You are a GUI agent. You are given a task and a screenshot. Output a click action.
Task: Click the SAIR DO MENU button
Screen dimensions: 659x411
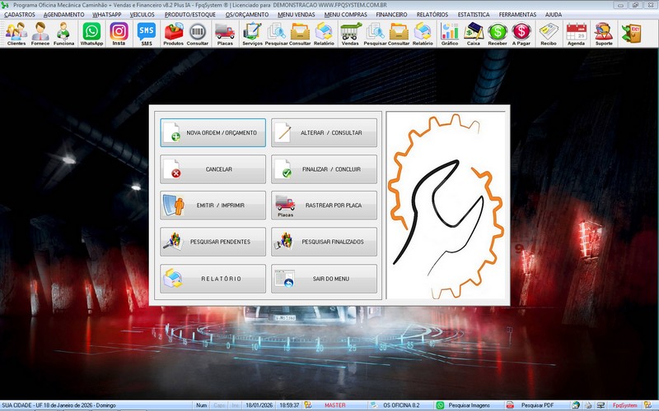[324, 279]
